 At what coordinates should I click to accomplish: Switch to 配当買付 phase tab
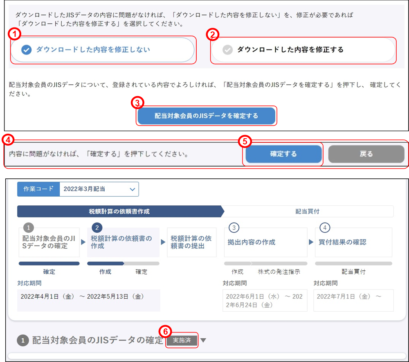point(307,211)
